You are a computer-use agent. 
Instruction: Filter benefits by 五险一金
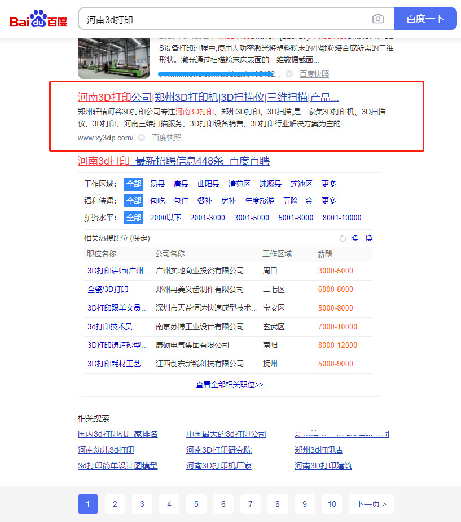click(298, 201)
